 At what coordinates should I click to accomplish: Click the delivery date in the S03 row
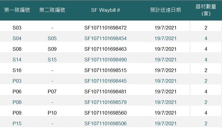tap(165, 28)
